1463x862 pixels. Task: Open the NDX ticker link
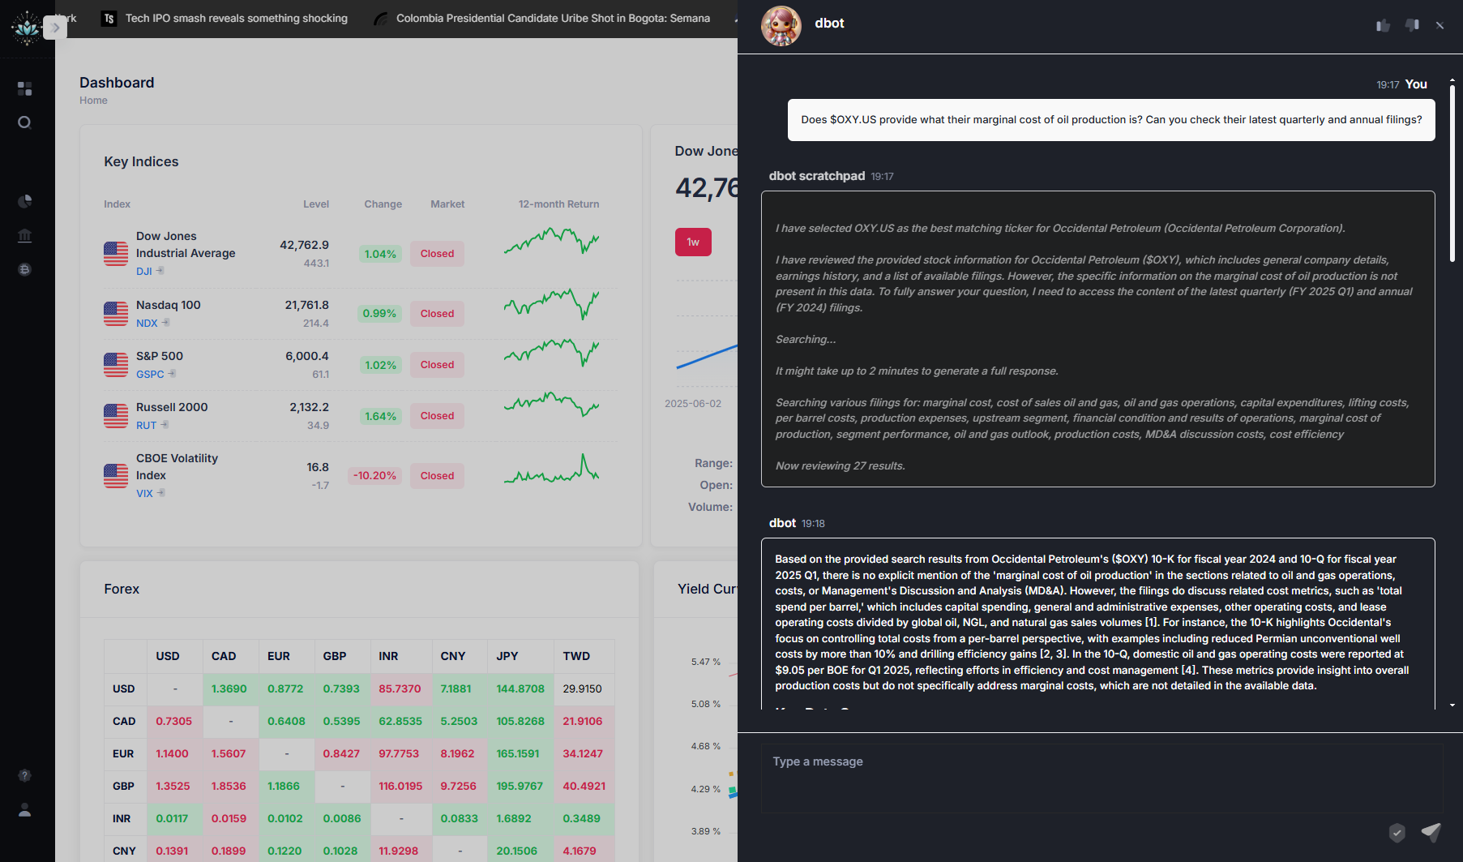click(147, 323)
